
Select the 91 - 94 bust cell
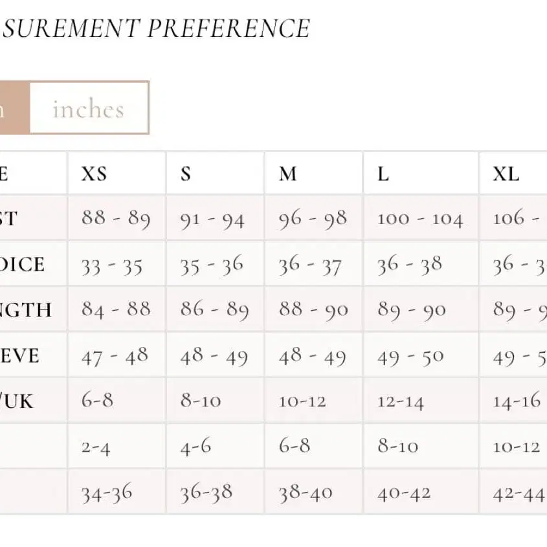(212, 219)
